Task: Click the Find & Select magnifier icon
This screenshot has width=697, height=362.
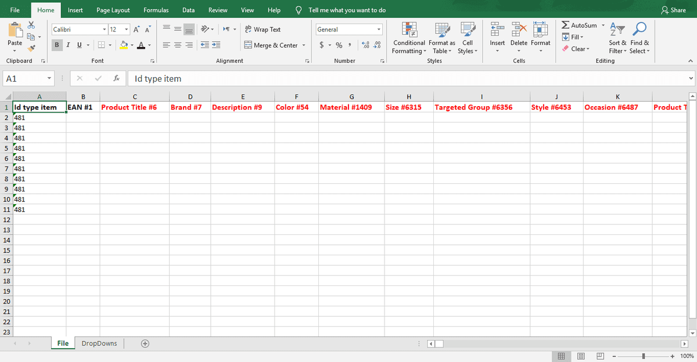Action: tap(639, 30)
